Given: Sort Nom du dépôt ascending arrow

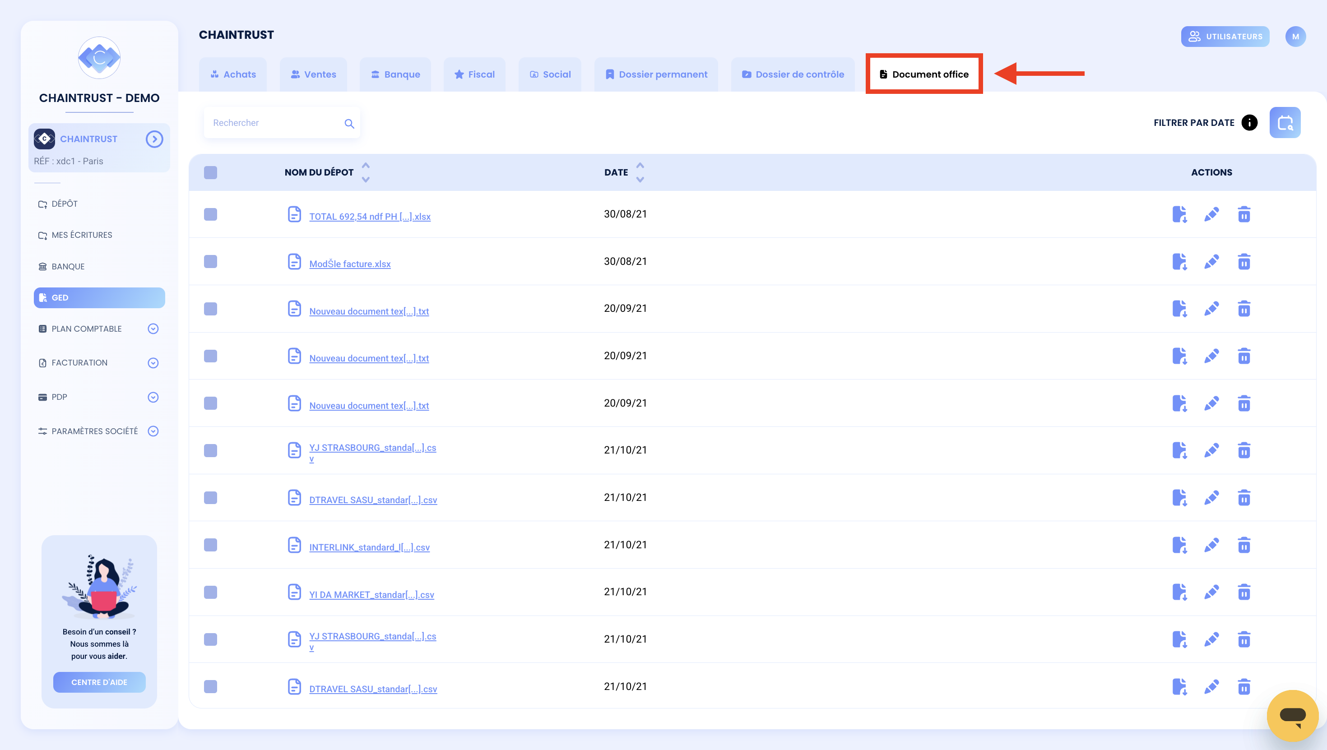Looking at the screenshot, I should click(366, 165).
